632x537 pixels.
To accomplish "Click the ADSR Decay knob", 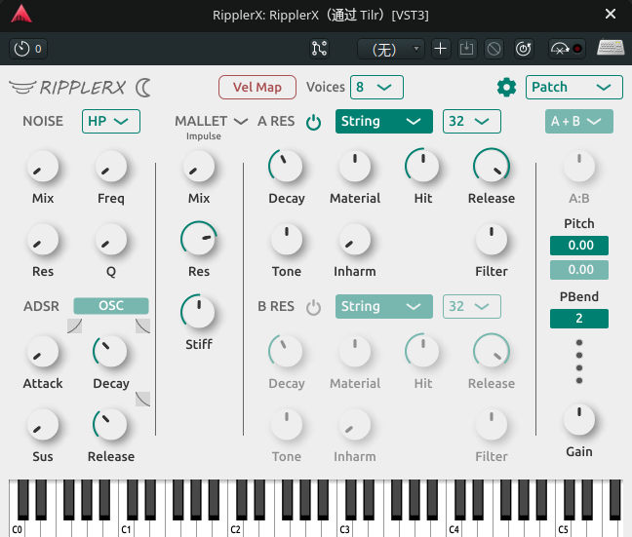I will pos(111,352).
